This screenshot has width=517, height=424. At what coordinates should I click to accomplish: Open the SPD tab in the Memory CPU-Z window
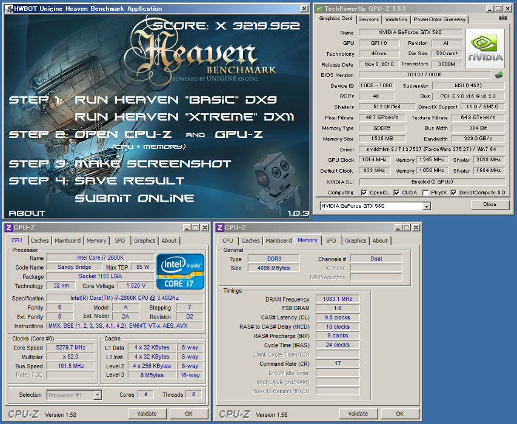331,240
